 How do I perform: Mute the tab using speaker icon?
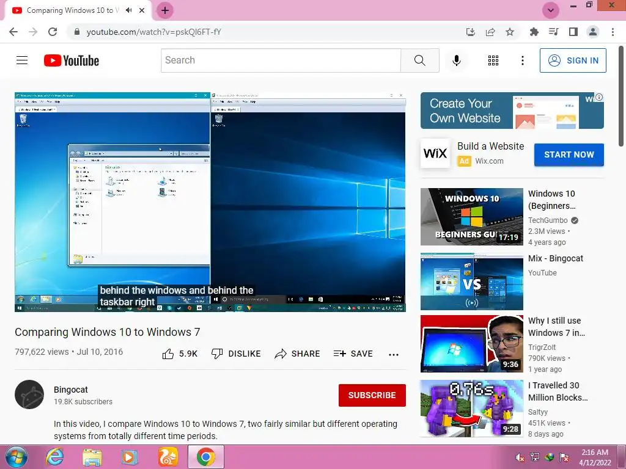(128, 10)
